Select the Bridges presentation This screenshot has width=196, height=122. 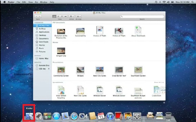coord(80,70)
